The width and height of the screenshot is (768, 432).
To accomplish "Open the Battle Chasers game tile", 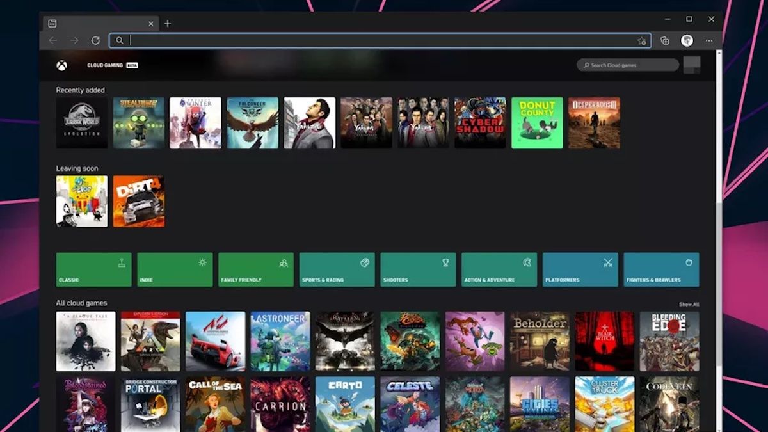I will pos(410,341).
